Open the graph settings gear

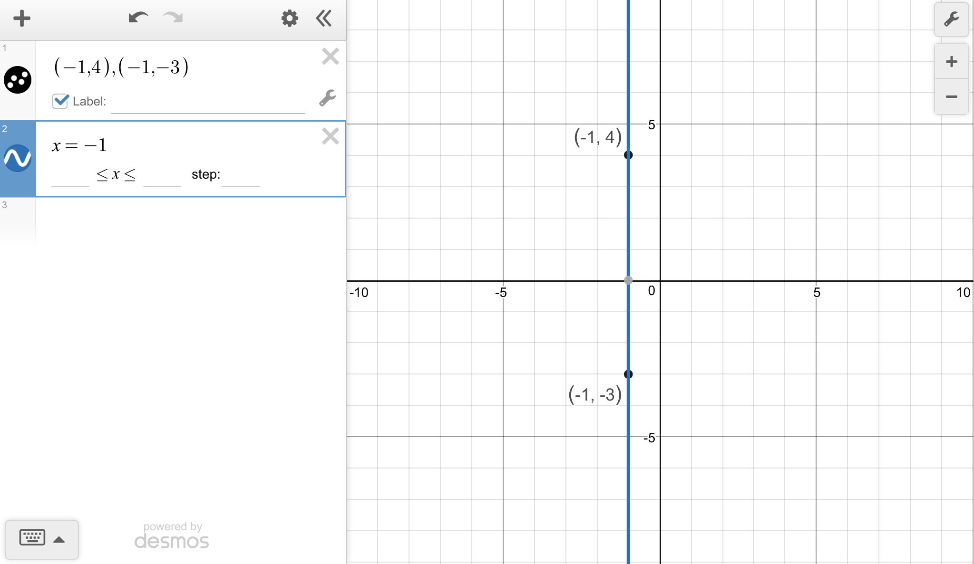(289, 19)
